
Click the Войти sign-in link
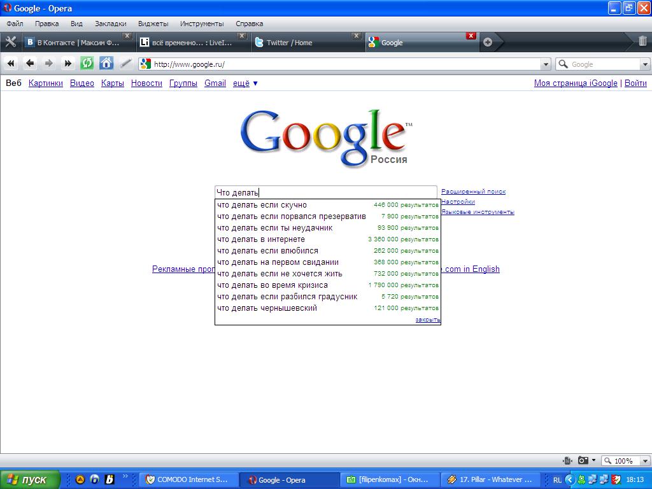[636, 83]
